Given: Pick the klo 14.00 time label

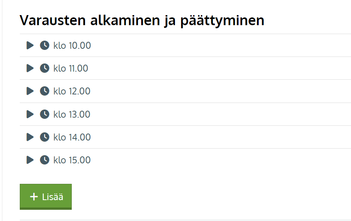Looking at the screenshot, I should coord(72,137).
